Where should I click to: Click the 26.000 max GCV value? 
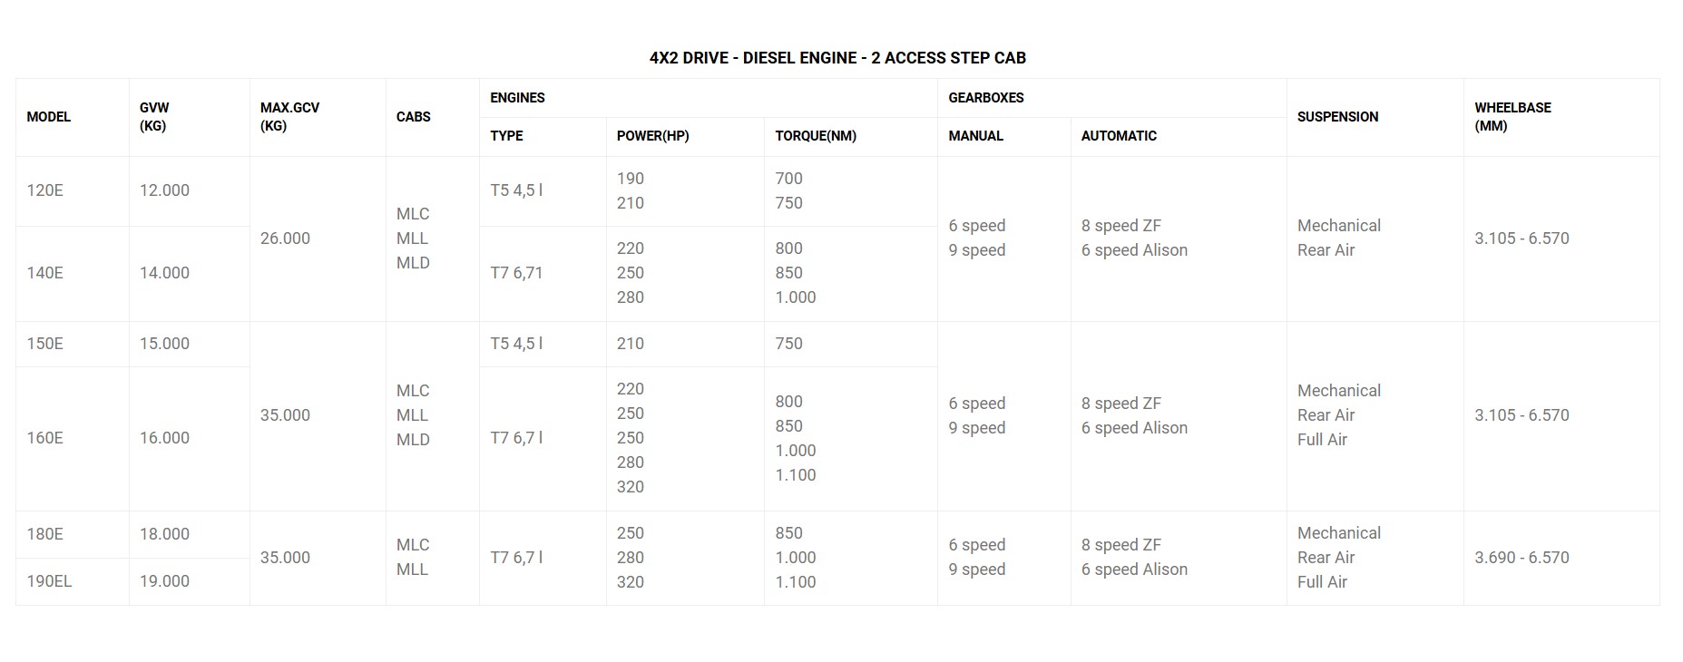pos(285,239)
